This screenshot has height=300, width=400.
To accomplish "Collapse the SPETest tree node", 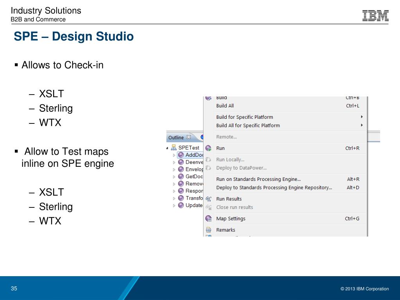I will 167,148.
